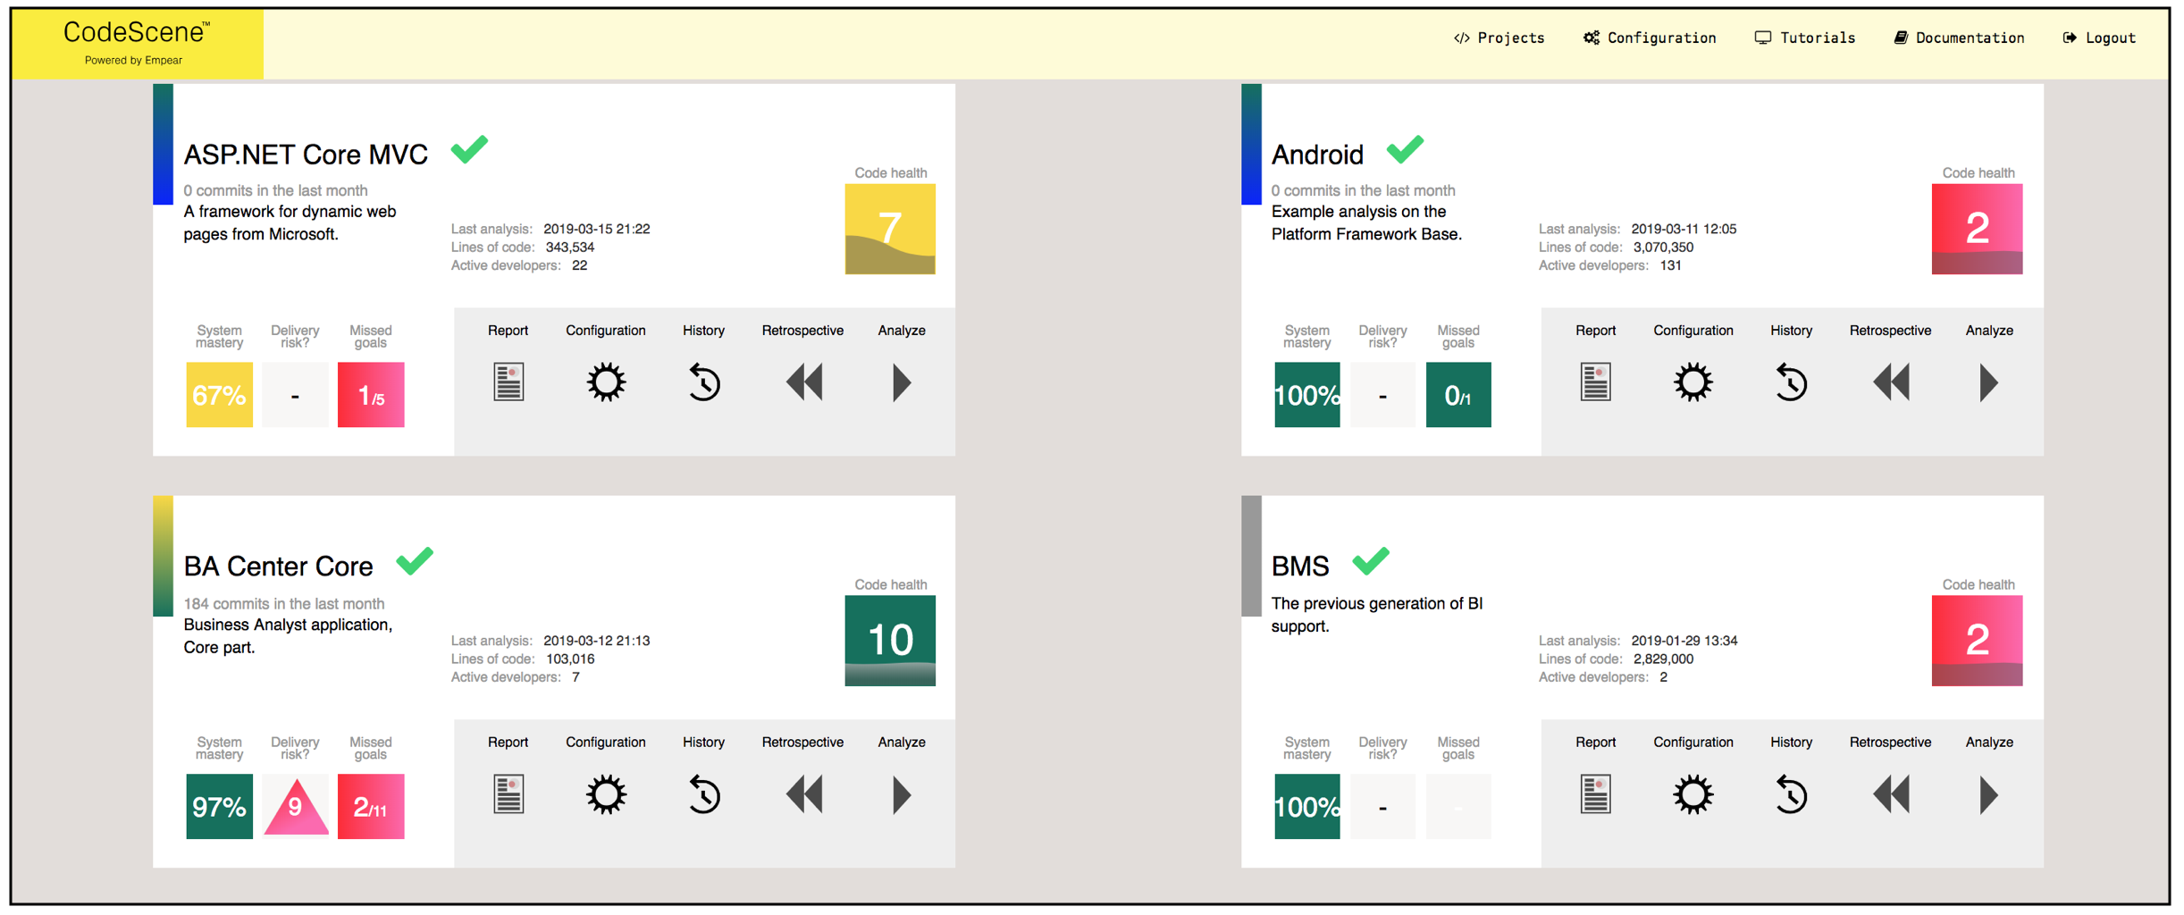The image size is (2184, 915).
Task: Open Android Configuration gear icon
Action: click(1693, 382)
